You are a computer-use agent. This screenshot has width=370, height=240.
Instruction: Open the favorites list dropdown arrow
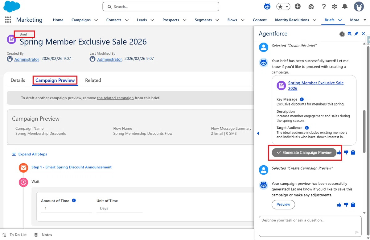pos(287,6)
